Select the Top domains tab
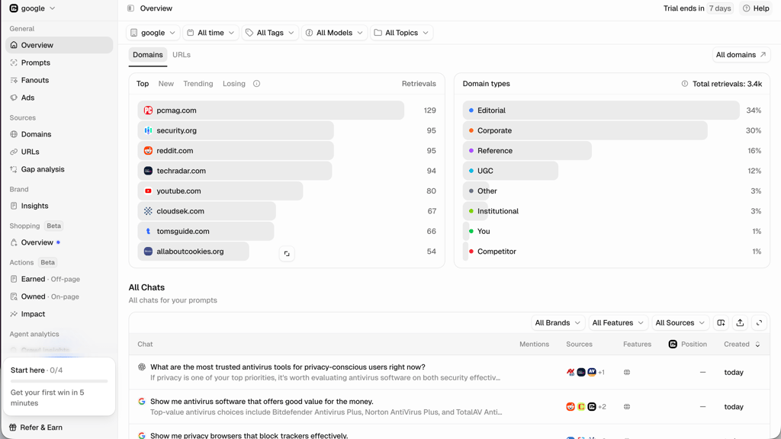Viewport: 781px width, 439px height. point(143,84)
